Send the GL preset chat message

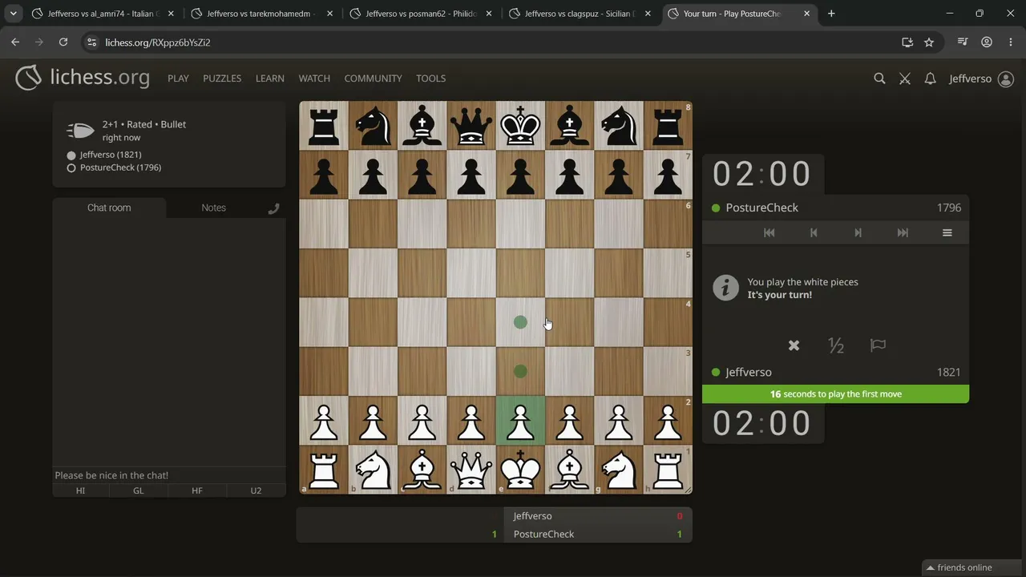coord(139,490)
